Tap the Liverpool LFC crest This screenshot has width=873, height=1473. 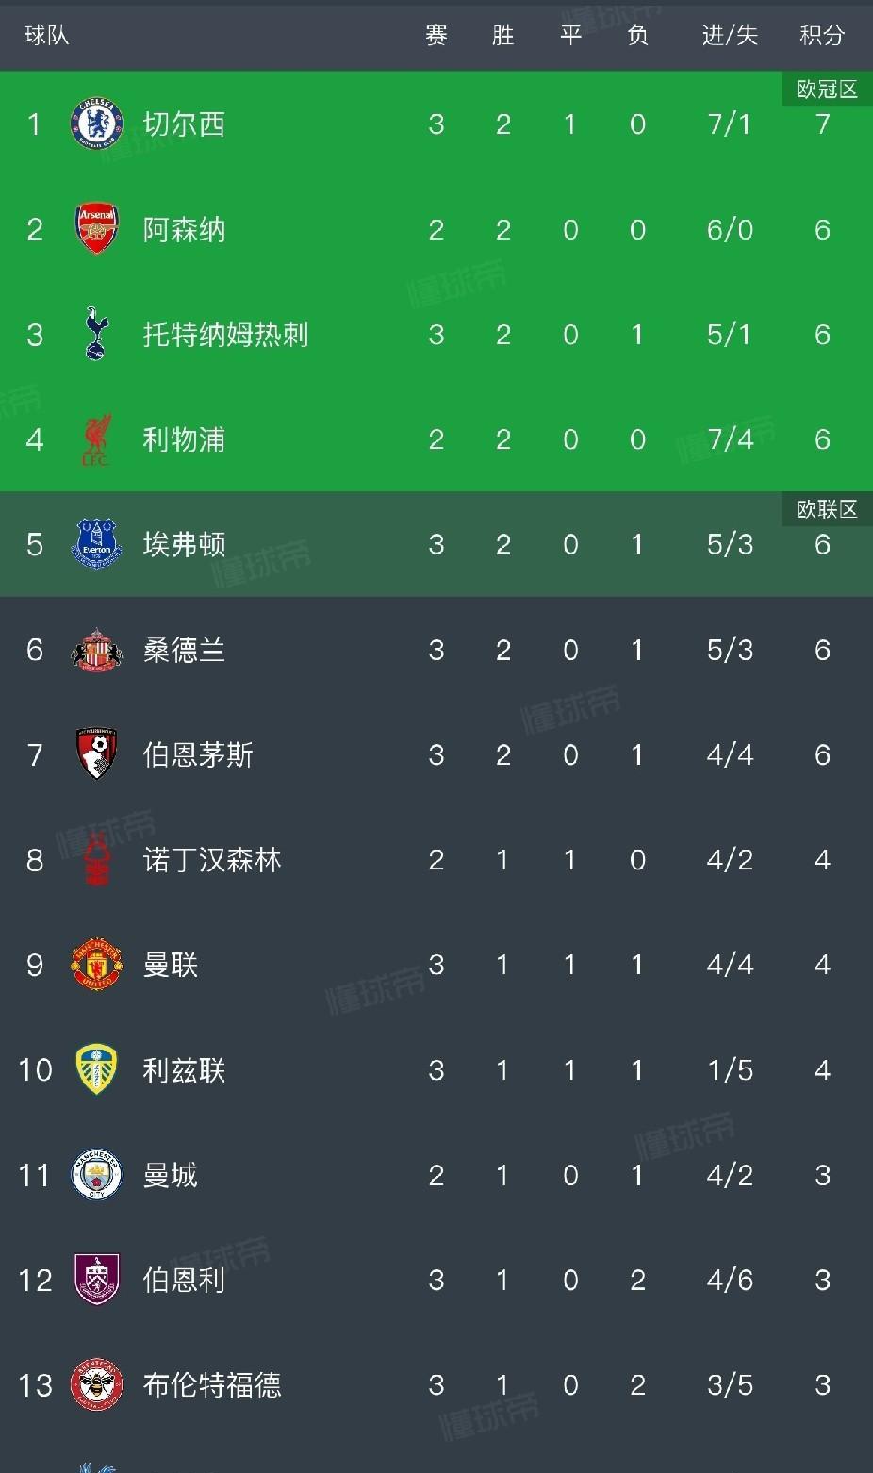point(96,439)
